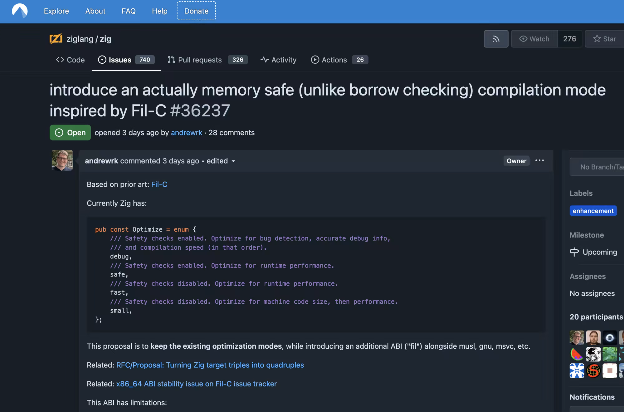The width and height of the screenshot is (624, 412).
Task: Click the Codeberg mountain logo
Action: point(20,11)
